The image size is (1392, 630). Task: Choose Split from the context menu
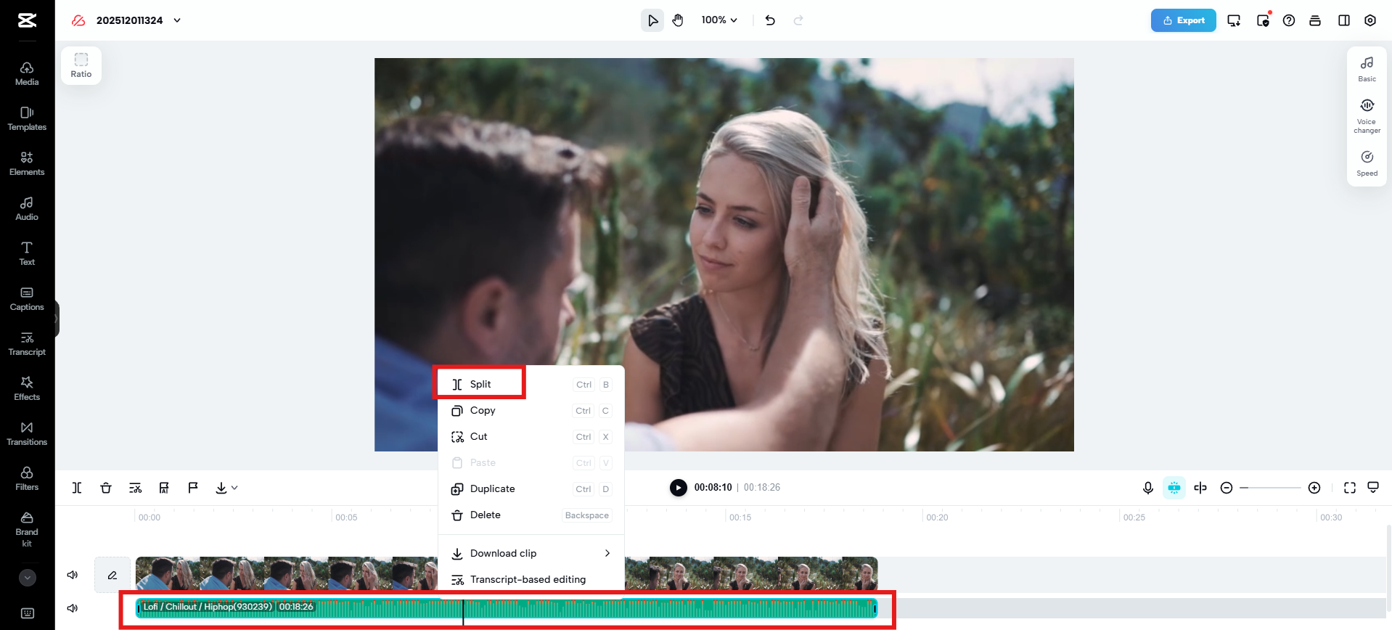(531, 384)
